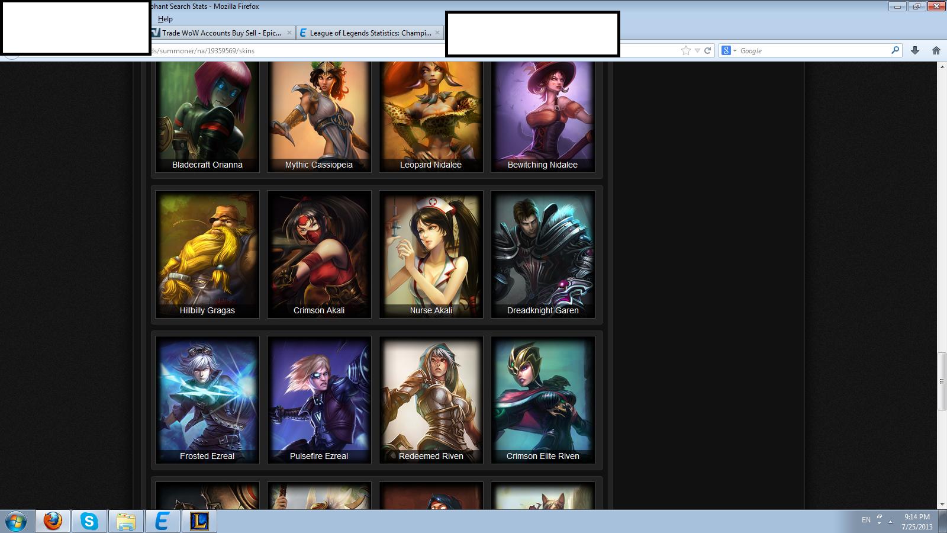Open the Mythic Cassiopeia skin thumbnail
Viewport: 947px width, 533px height.
pyautogui.click(x=319, y=117)
